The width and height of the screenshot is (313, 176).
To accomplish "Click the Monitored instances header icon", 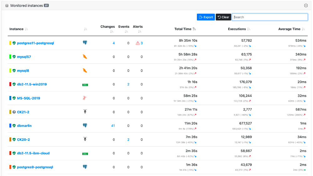I will pyautogui.click(x=7, y=6).
